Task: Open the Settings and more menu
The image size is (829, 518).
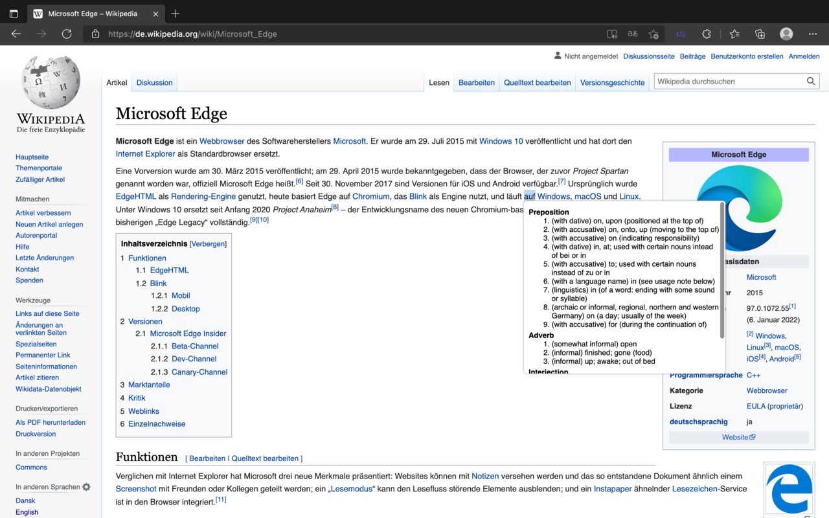Action: click(813, 34)
